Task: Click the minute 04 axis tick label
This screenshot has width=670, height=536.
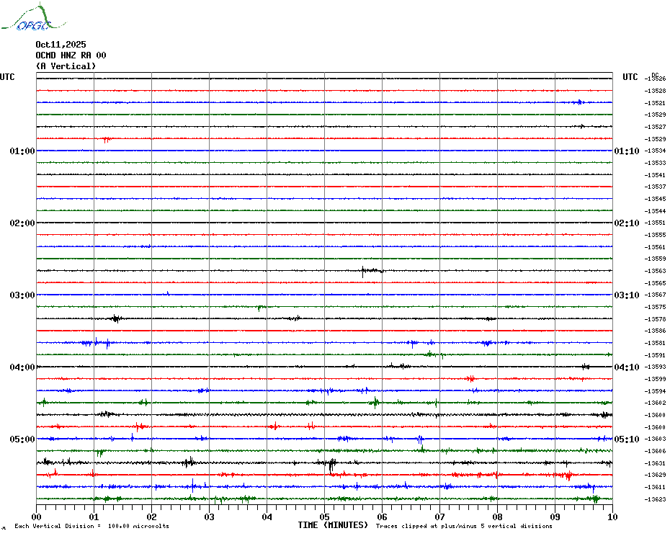Action: click(267, 517)
